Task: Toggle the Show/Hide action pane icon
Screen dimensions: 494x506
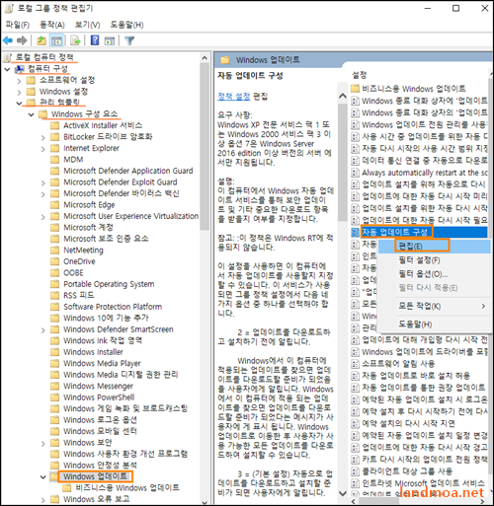Action: pyautogui.click(x=110, y=40)
